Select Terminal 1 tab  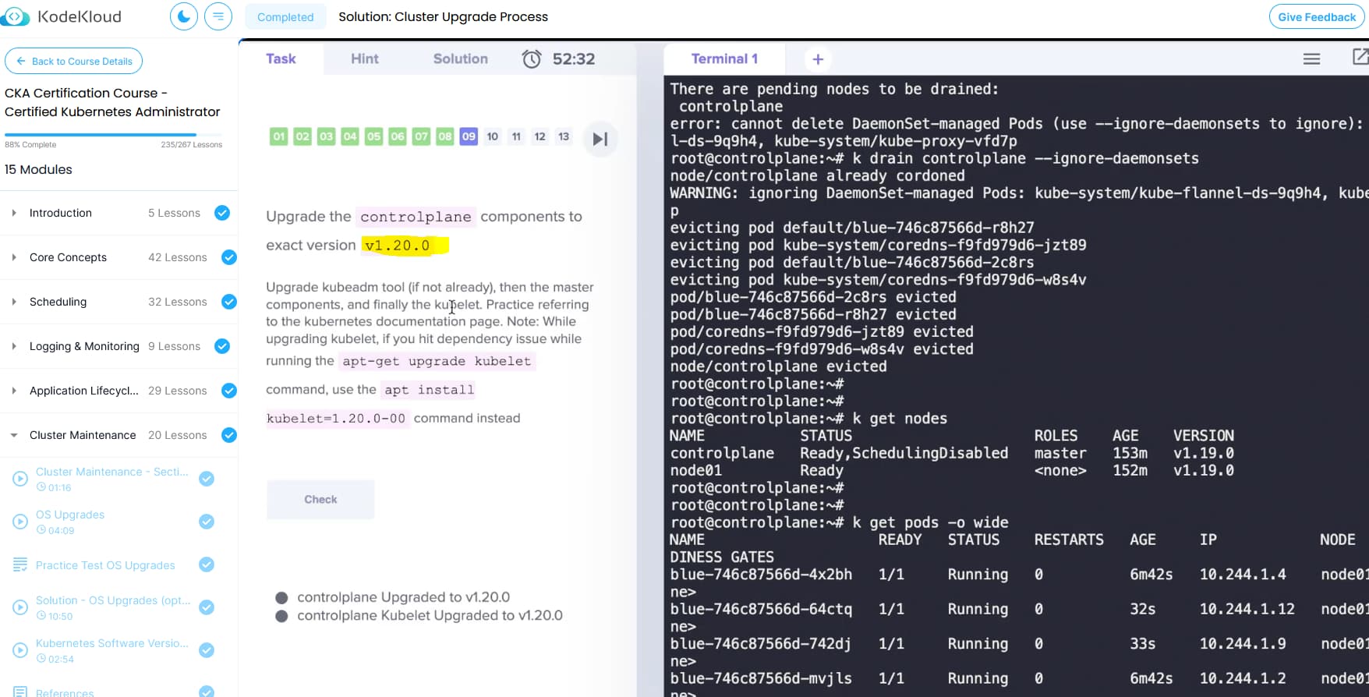(724, 58)
